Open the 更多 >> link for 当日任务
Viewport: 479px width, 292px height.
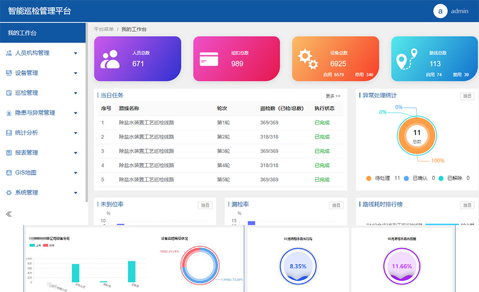[333, 96]
